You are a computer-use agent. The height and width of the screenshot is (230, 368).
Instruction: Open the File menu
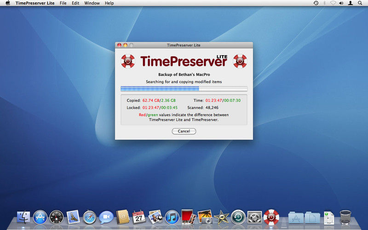click(63, 3)
